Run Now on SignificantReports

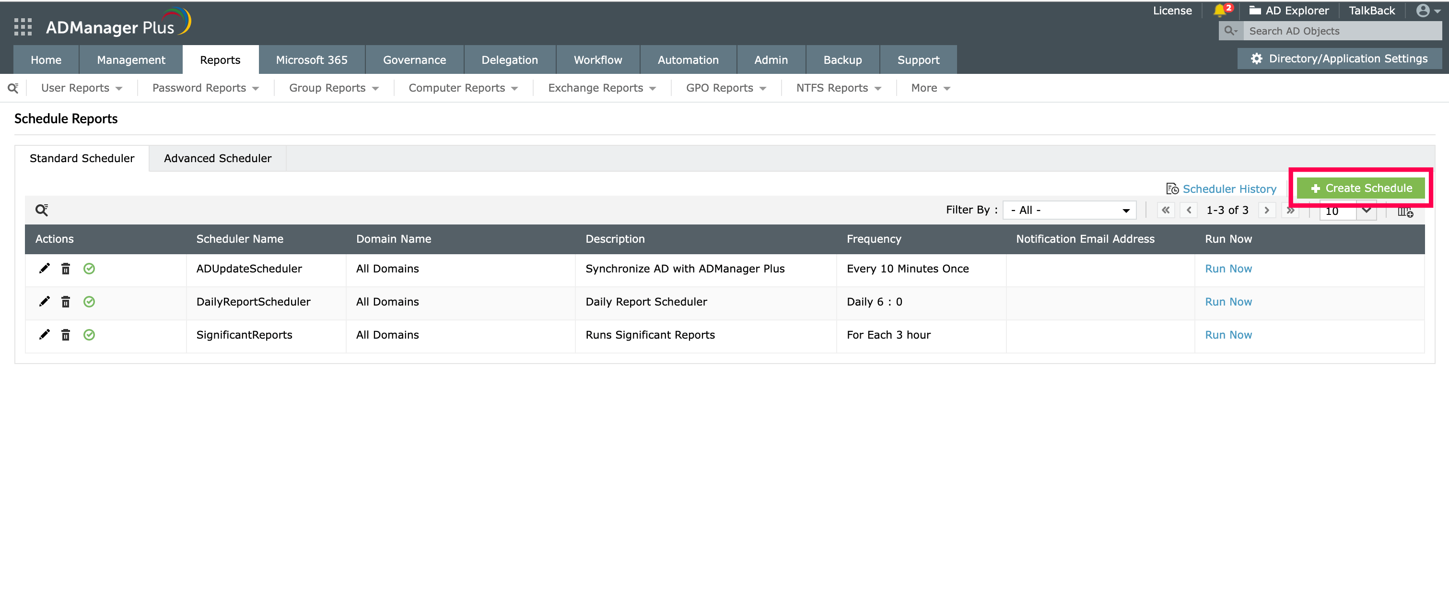(1228, 334)
